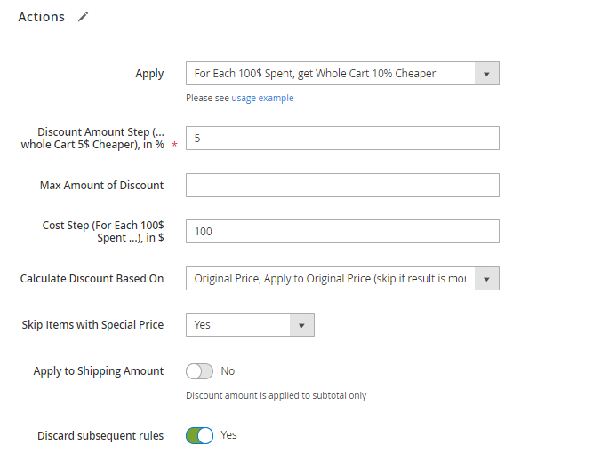This screenshot has width=609, height=461.
Task: Focus the Max Amount of Discount field
Action: [x=342, y=185]
